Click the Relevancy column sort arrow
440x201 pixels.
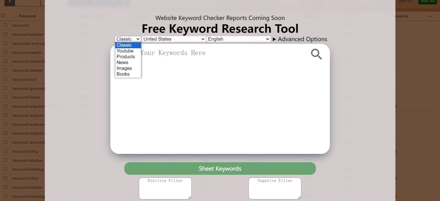click(430, 16)
